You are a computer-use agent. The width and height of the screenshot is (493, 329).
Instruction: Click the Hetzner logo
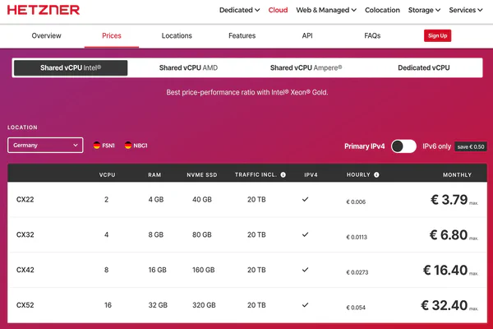click(44, 10)
